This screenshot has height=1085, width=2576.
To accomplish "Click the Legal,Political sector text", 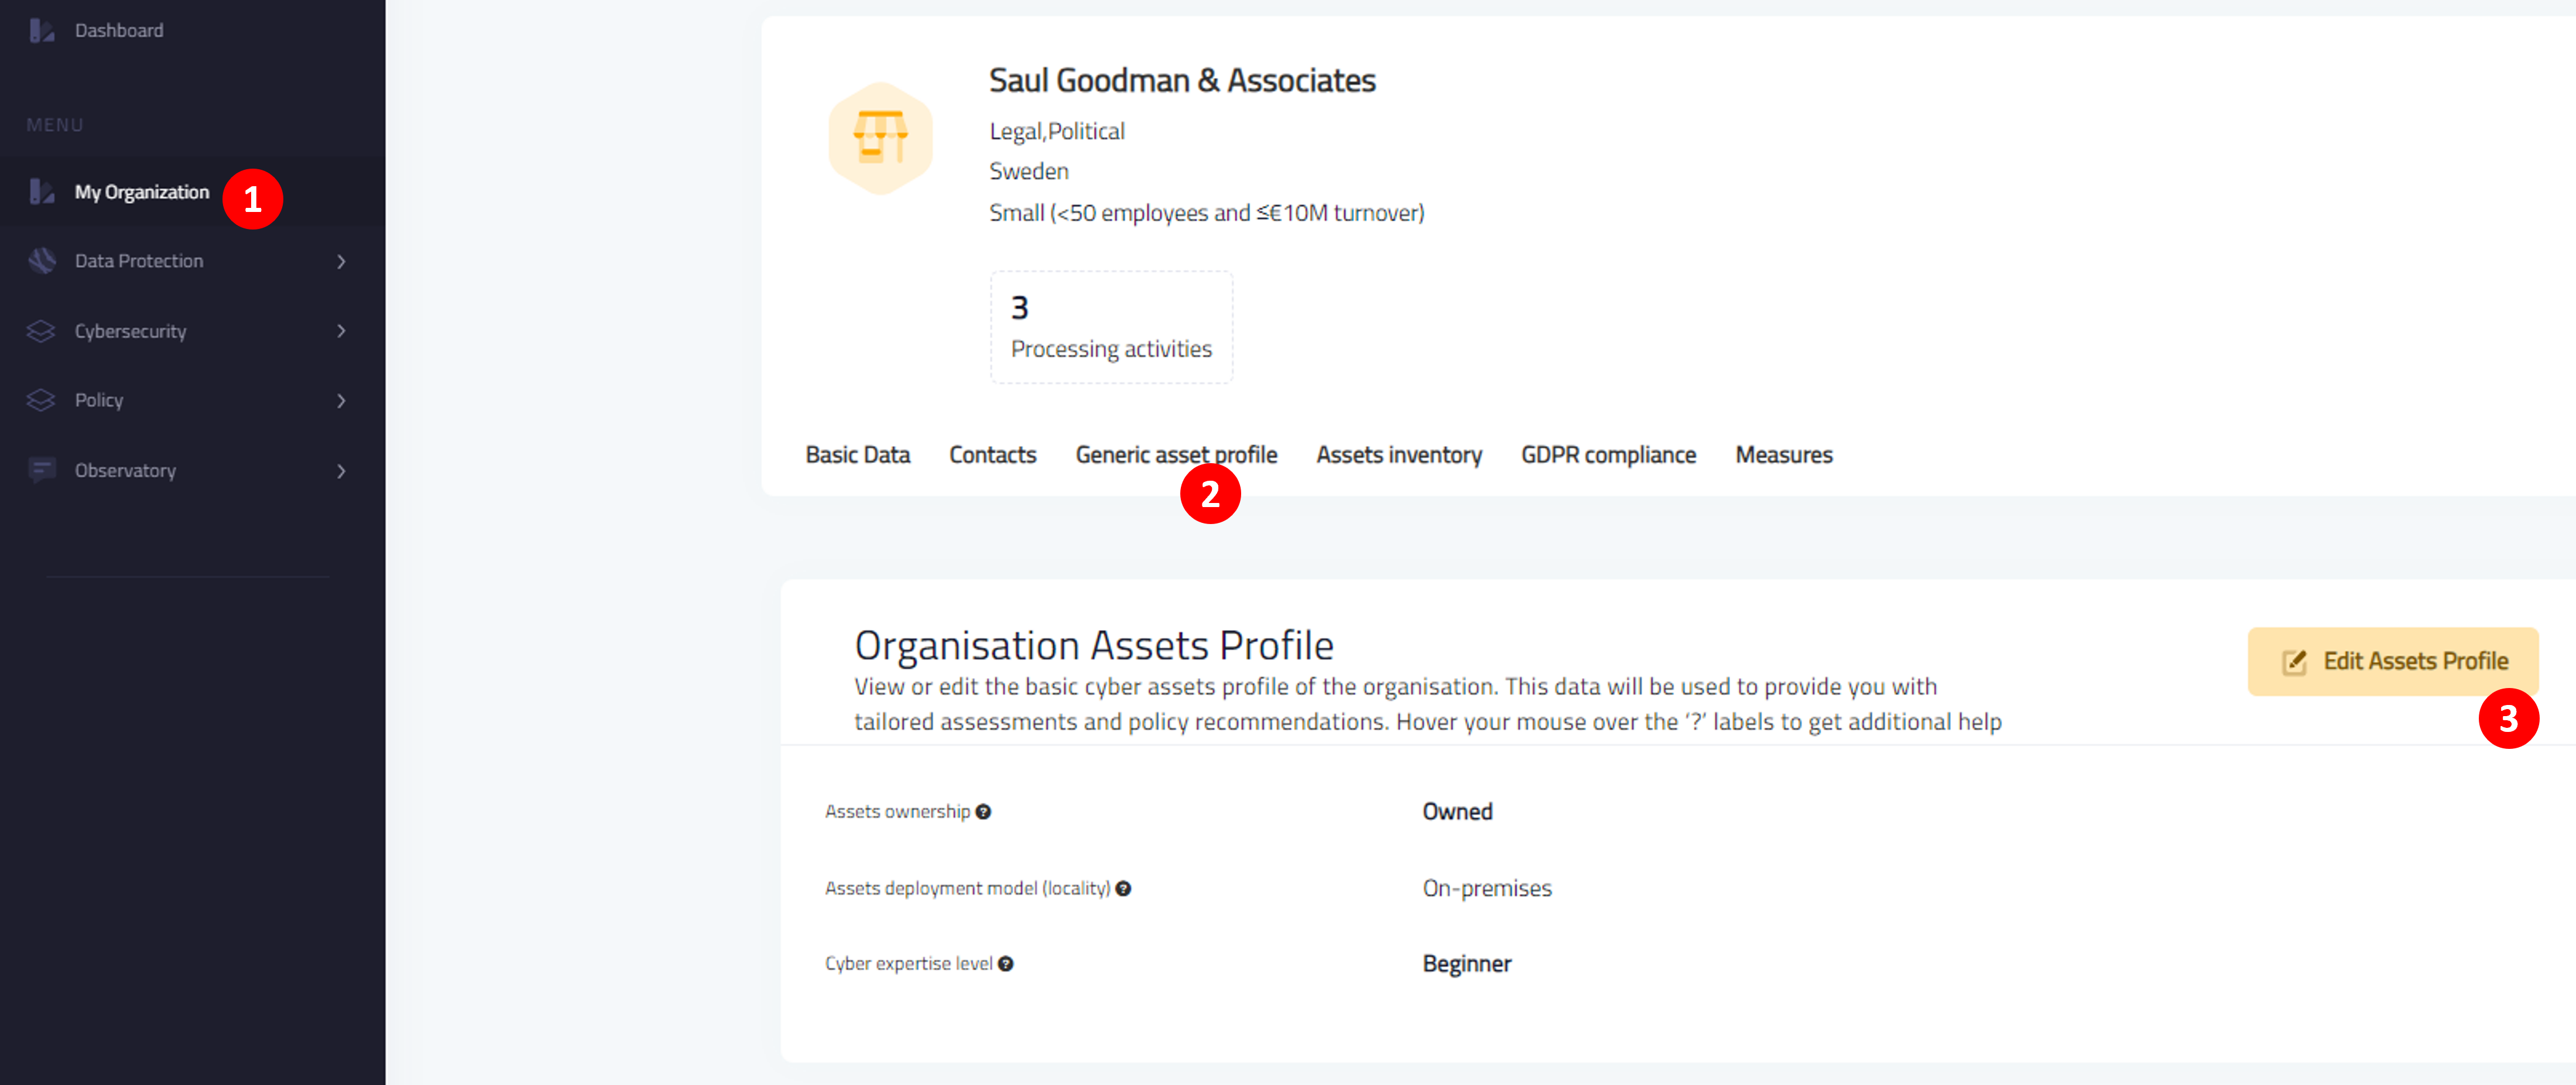I will [1056, 132].
